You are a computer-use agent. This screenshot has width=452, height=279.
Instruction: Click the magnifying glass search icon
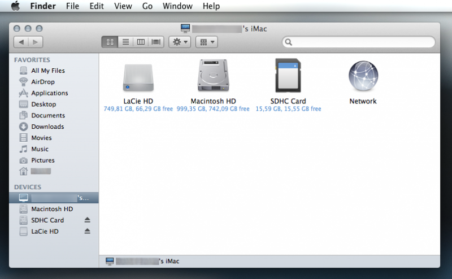point(289,42)
